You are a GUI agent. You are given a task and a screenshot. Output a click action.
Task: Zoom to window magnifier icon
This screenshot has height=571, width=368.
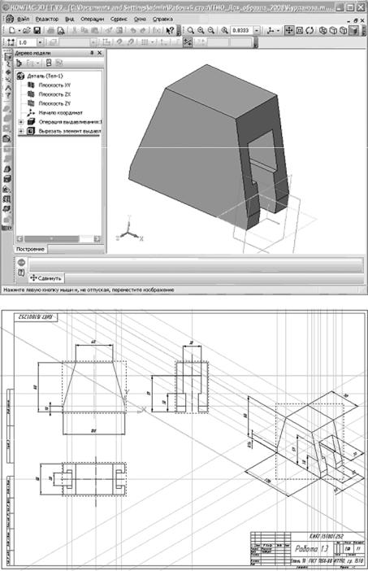(x=191, y=31)
